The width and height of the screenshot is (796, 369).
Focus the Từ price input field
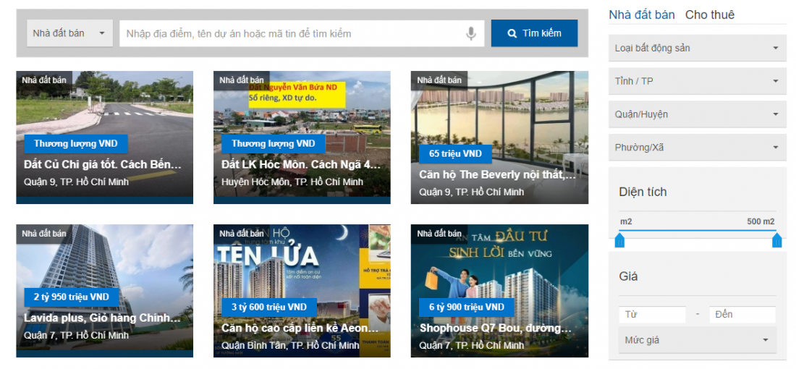652,314
